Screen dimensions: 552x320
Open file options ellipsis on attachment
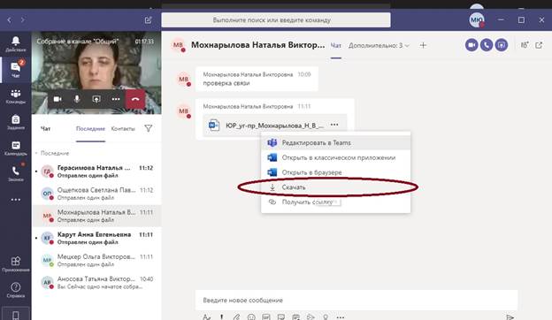pos(334,125)
